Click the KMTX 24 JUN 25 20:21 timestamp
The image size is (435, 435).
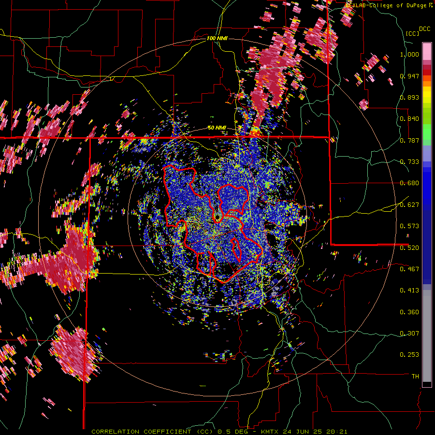(304, 432)
